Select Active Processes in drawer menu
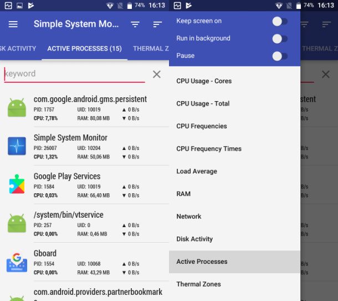338x301 pixels. point(234,262)
